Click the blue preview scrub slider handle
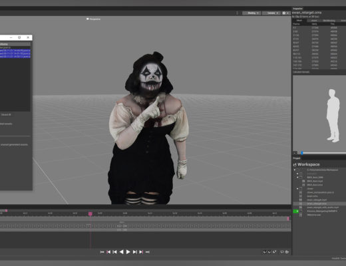Screen dimensions: 346x266 pos(302,153)
